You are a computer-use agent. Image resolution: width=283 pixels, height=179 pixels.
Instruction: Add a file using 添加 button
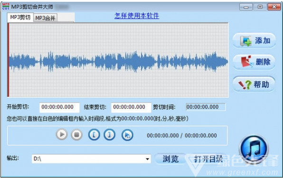tap(254, 40)
